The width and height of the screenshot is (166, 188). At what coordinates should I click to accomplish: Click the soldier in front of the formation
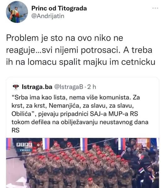pos(91,183)
